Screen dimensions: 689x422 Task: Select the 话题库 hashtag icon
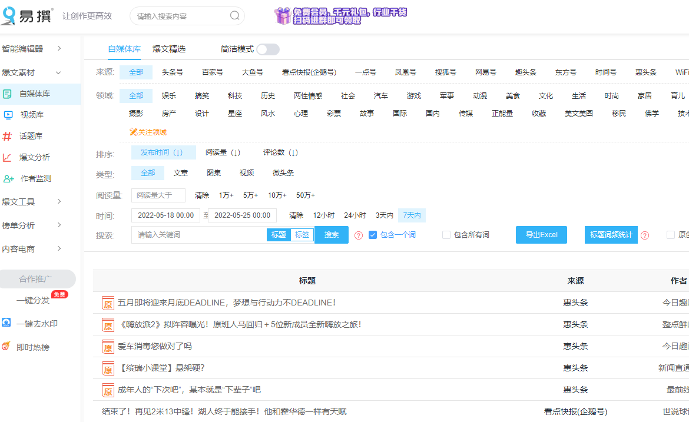(x=8, y=135)
